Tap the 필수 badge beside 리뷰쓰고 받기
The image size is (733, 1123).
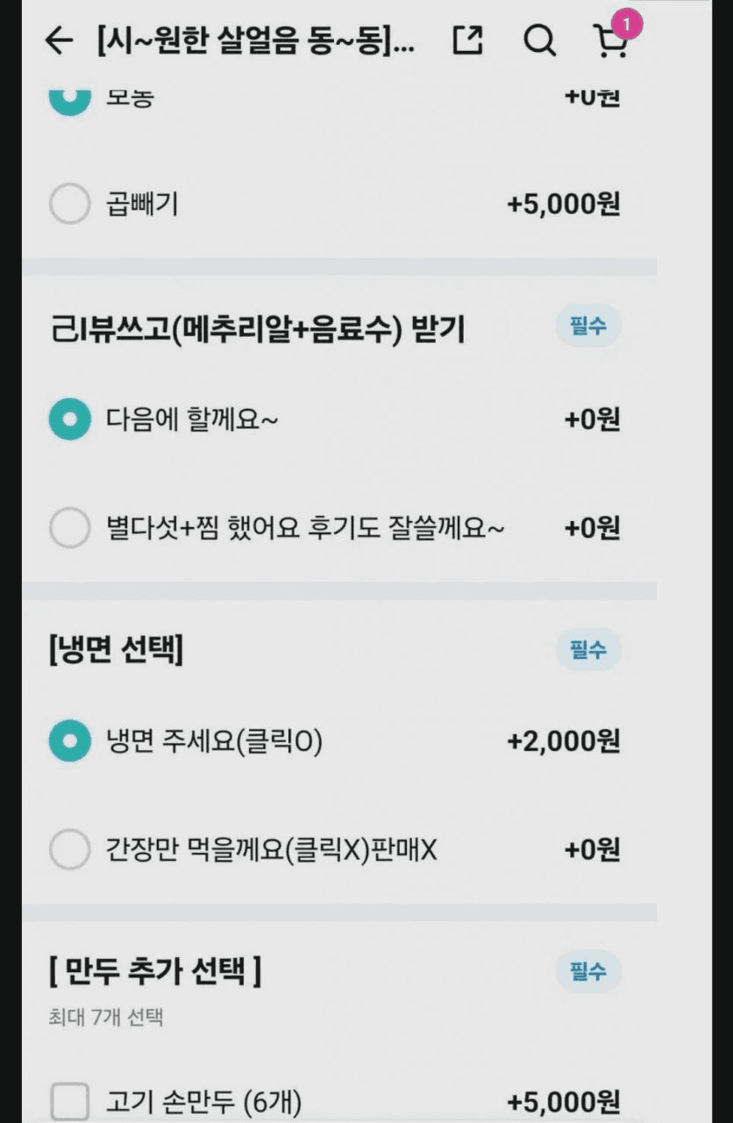588,327
